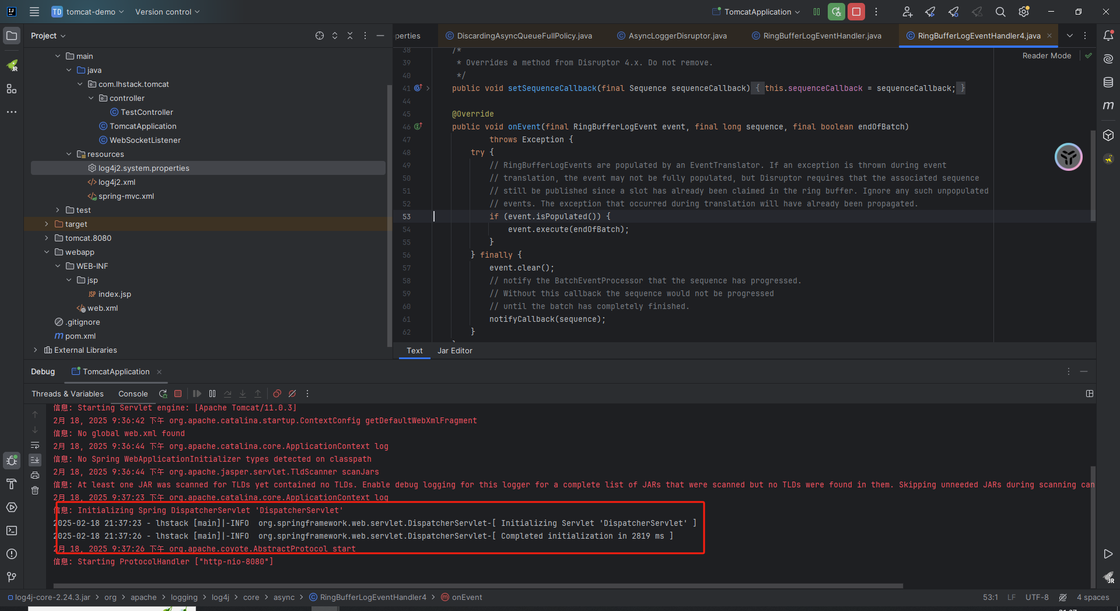Screen dimensions: 1120x611
Task: Toggle Mute Breakpoints in debug toolbar
Action: coord(292,394)
